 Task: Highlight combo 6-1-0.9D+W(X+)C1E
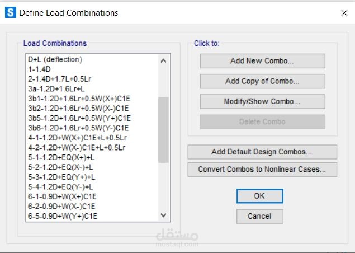(x=63, y=196)
